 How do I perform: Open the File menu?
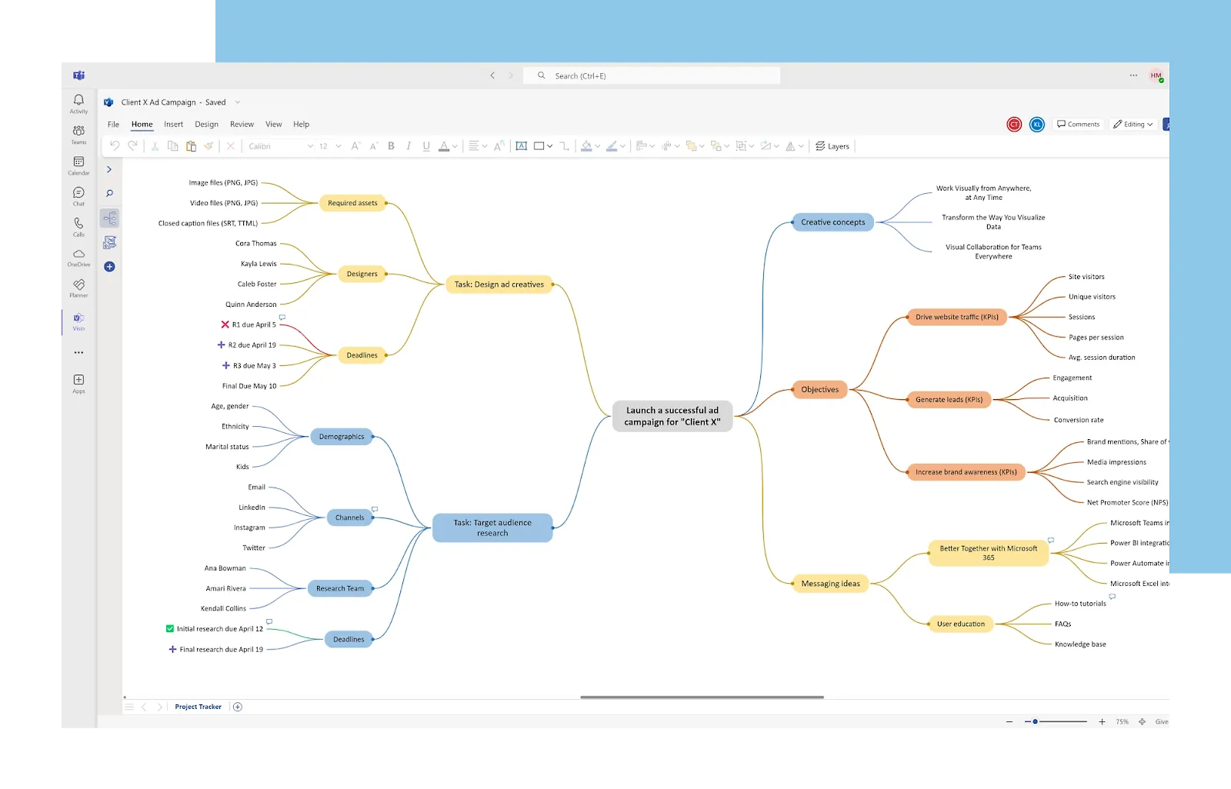tap(113, 124)
